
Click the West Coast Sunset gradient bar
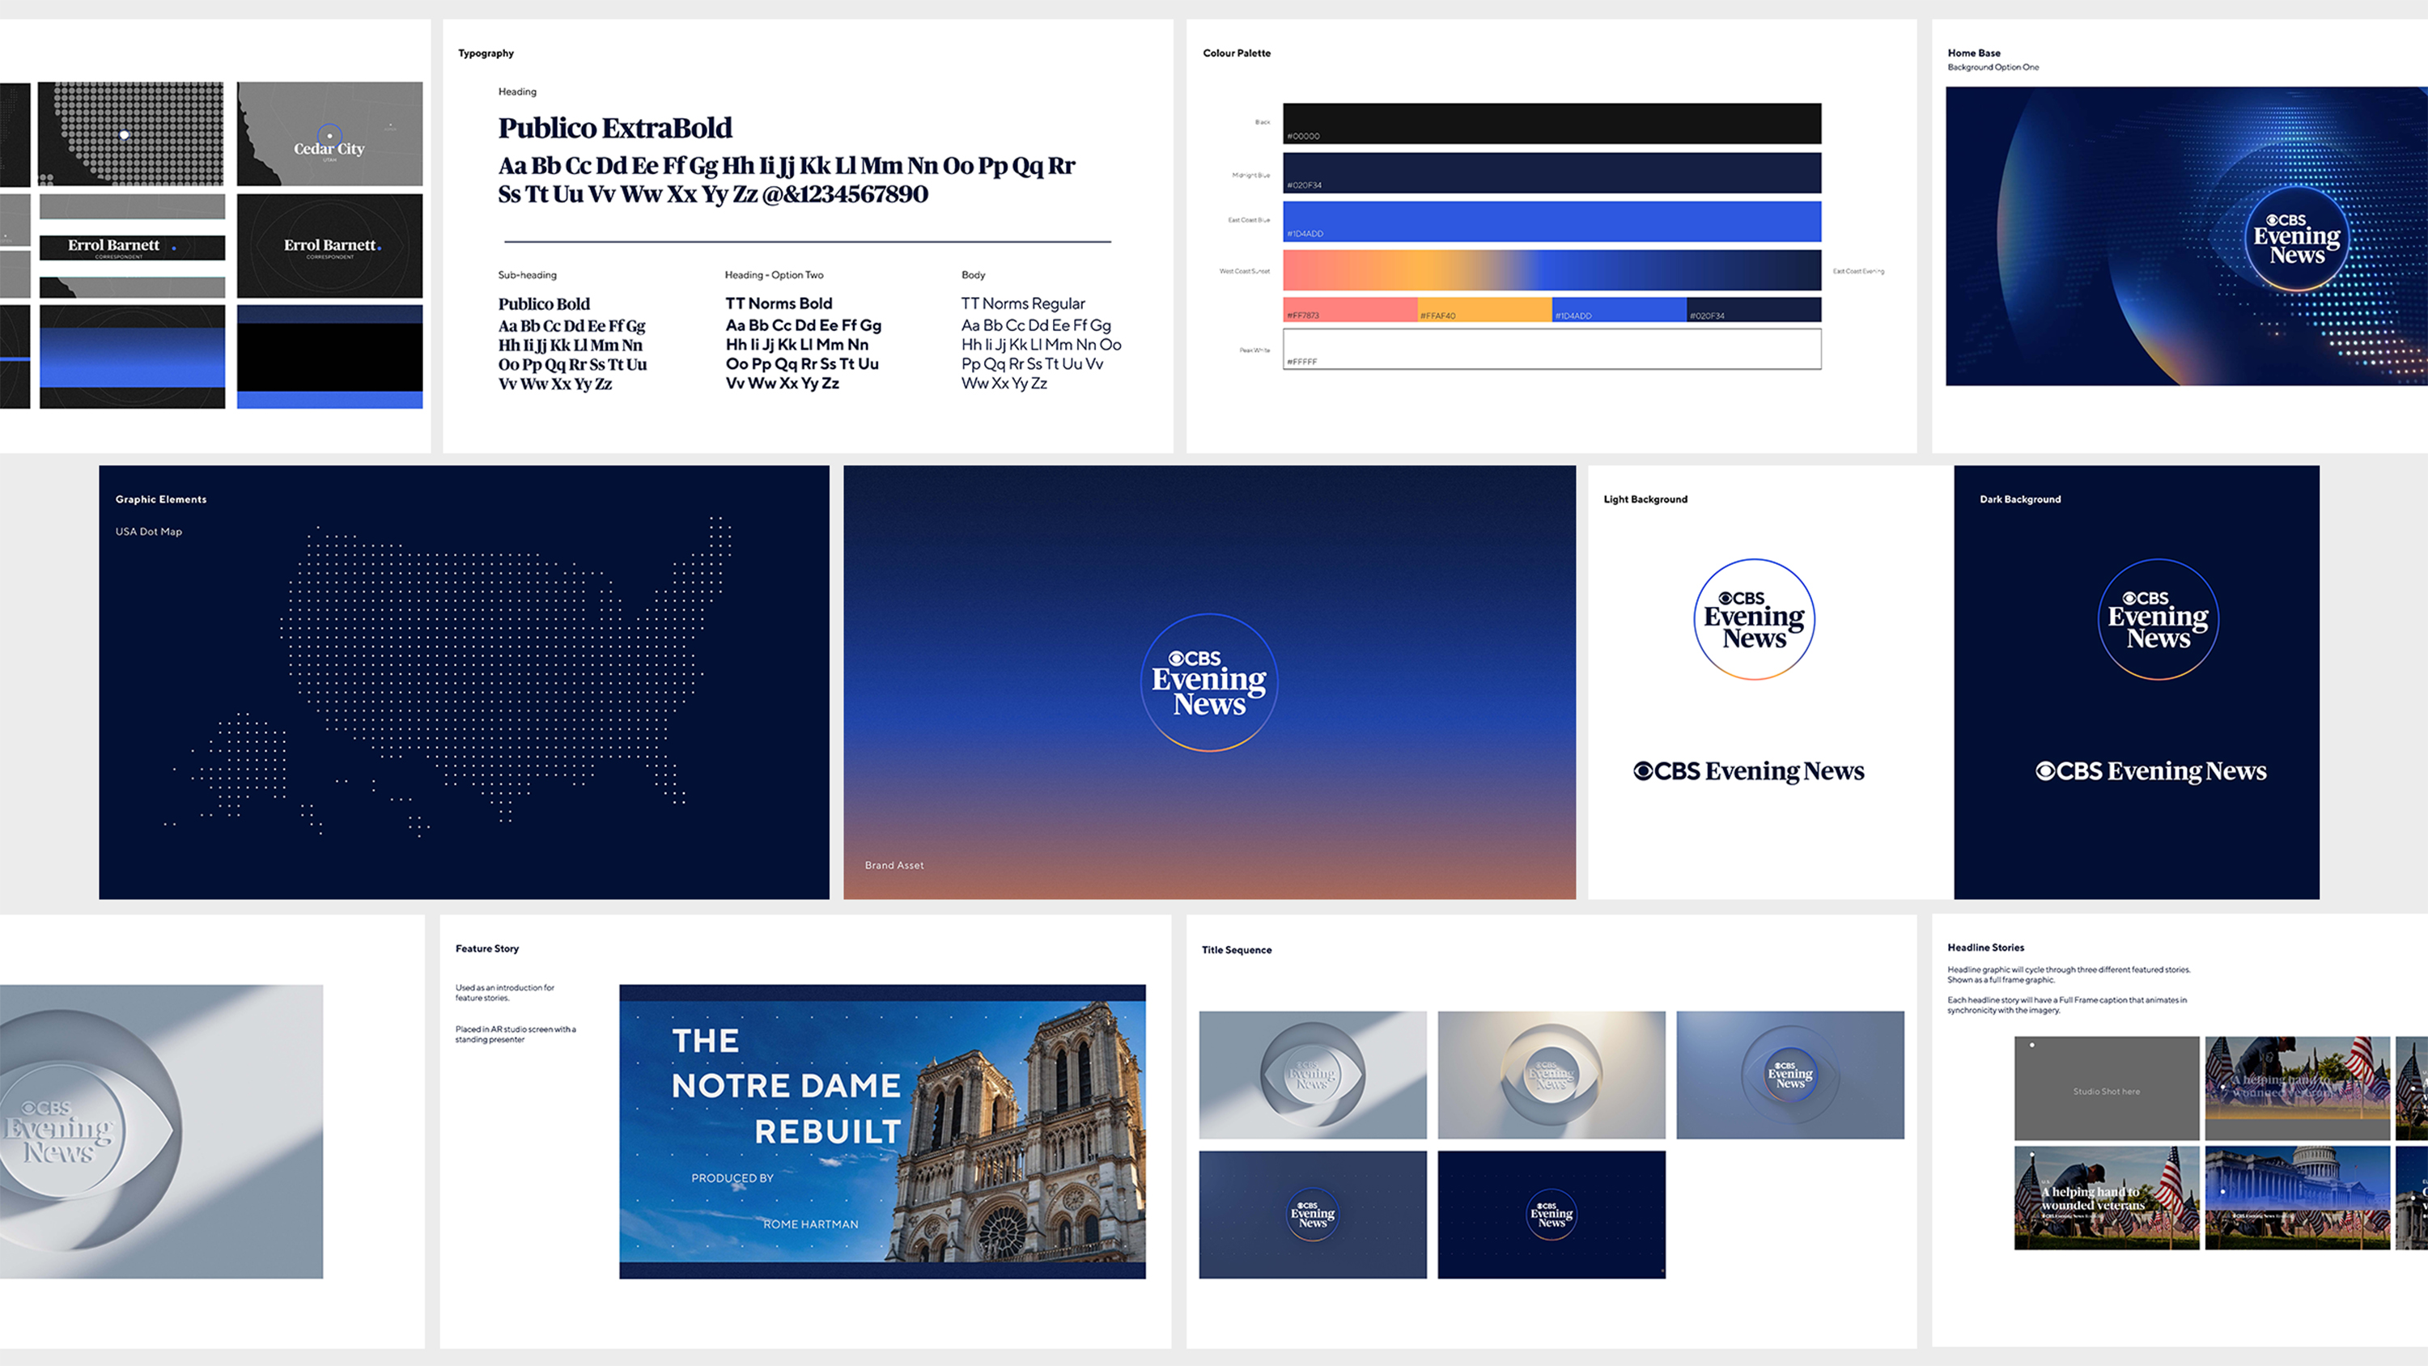point(1551,270)
